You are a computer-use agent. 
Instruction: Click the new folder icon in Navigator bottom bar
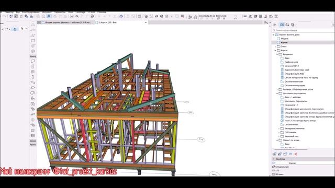pos(285,154)
